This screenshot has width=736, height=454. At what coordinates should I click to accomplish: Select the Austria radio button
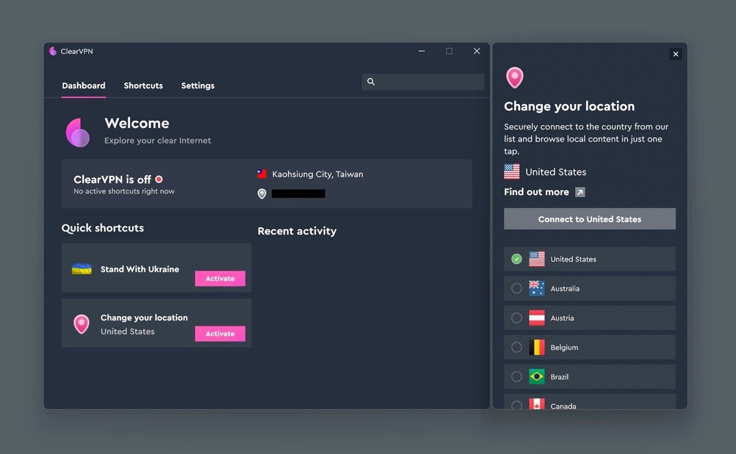pyautogui.click(x=517, y=318)
